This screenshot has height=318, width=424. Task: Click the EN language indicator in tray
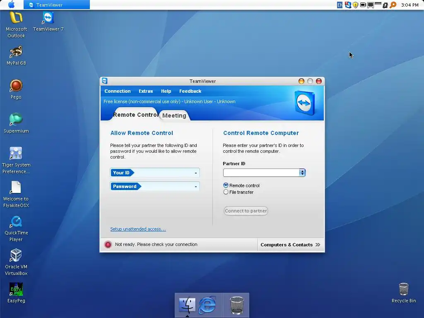point(340,5)
